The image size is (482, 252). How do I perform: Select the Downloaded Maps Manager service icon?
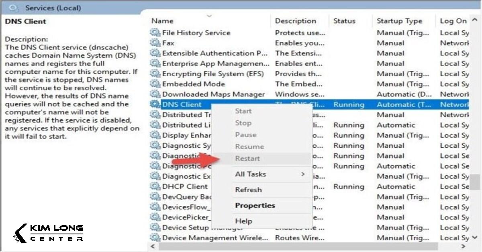click(155, 94)
